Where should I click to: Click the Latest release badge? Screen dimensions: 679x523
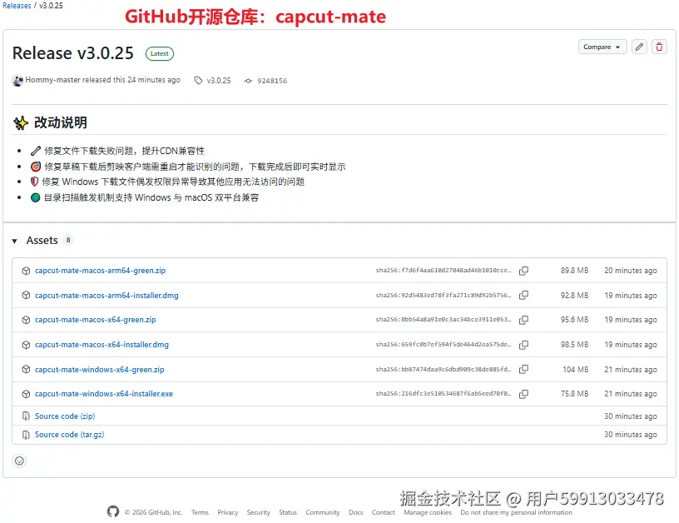click(160, 54)
